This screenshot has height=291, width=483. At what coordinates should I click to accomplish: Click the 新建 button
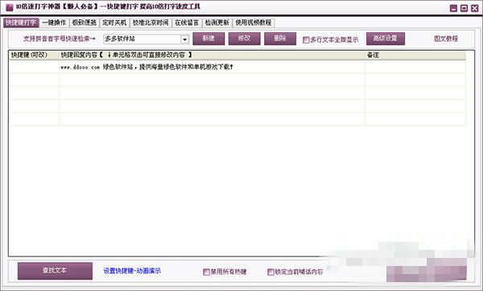tap(208, 39)
